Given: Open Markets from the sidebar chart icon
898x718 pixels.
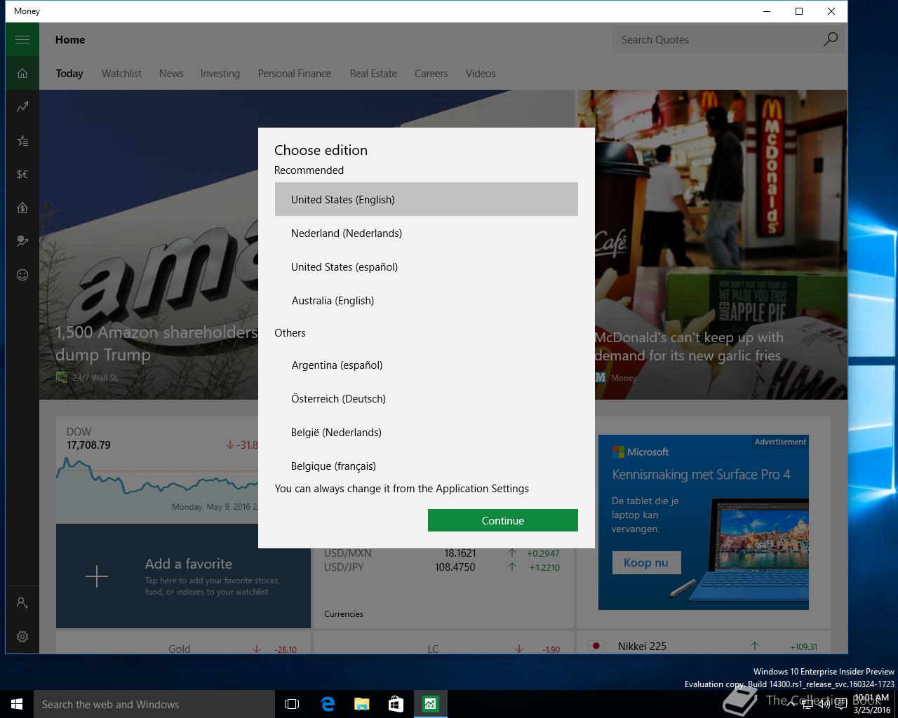Looking at the screenshot, I should tap(22, 107).
